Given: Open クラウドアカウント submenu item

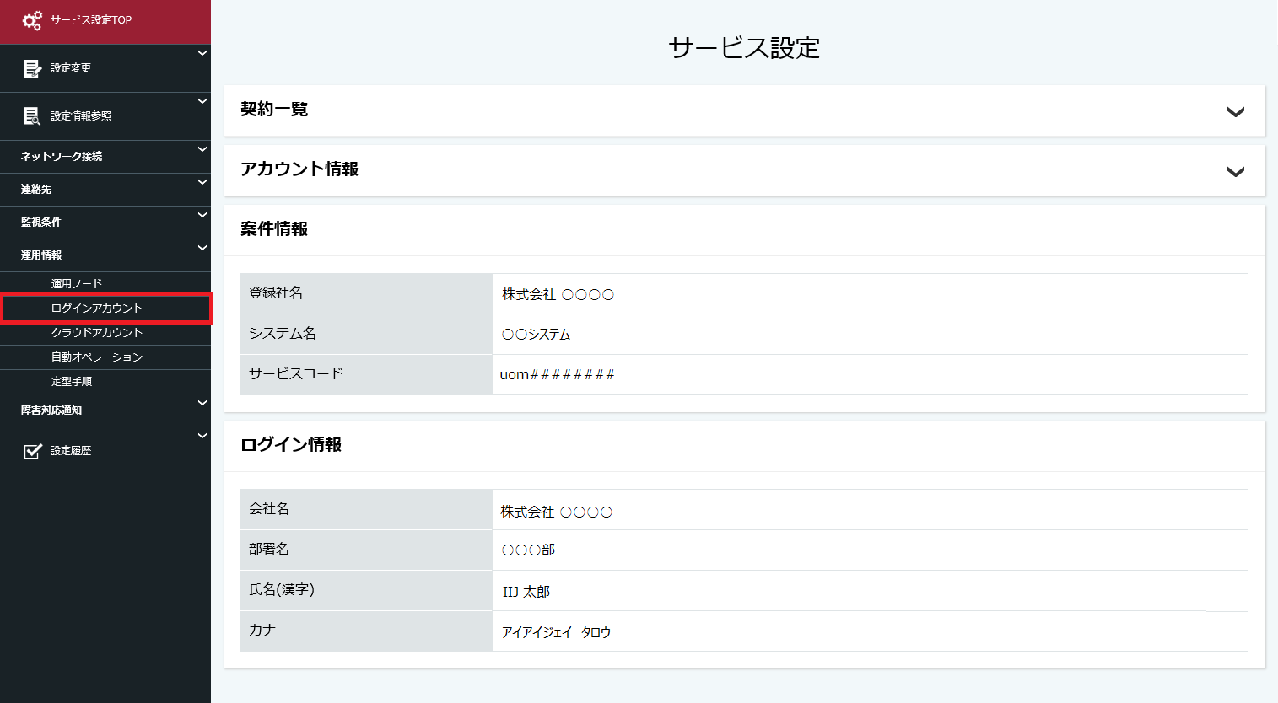Looking at the screenshot, I should [x=105, y=333].
